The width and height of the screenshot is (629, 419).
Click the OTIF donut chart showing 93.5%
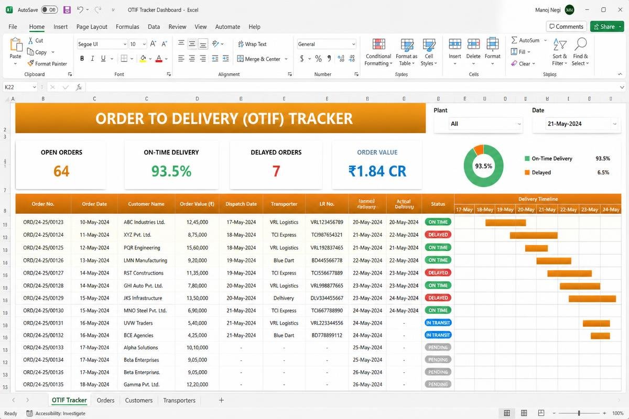tap(483, 166)
